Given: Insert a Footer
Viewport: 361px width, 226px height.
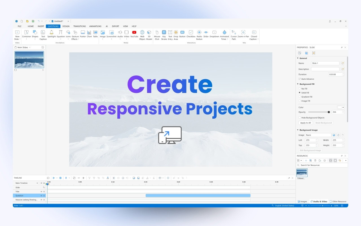Looking at the screenshot, I should [83, 34].
